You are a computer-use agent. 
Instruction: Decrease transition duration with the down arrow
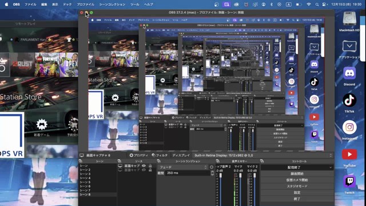coord(212,175)
